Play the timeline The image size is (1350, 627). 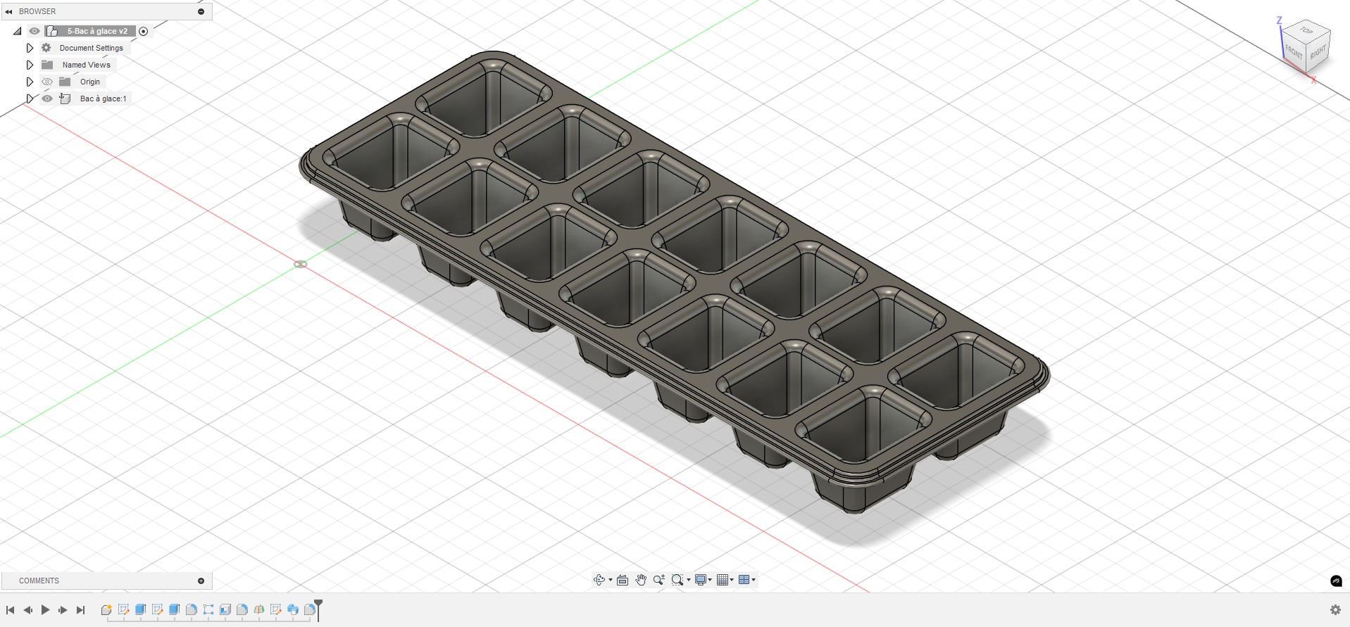pos(45,610)
